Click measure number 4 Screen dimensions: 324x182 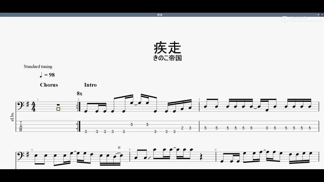pyautogui.click(x=32, y=150)
